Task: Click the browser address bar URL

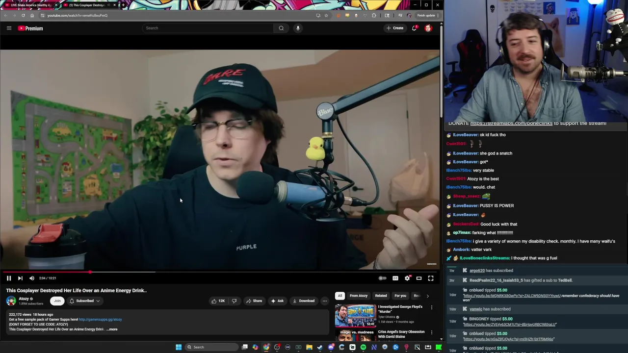Action: point(78,15)
